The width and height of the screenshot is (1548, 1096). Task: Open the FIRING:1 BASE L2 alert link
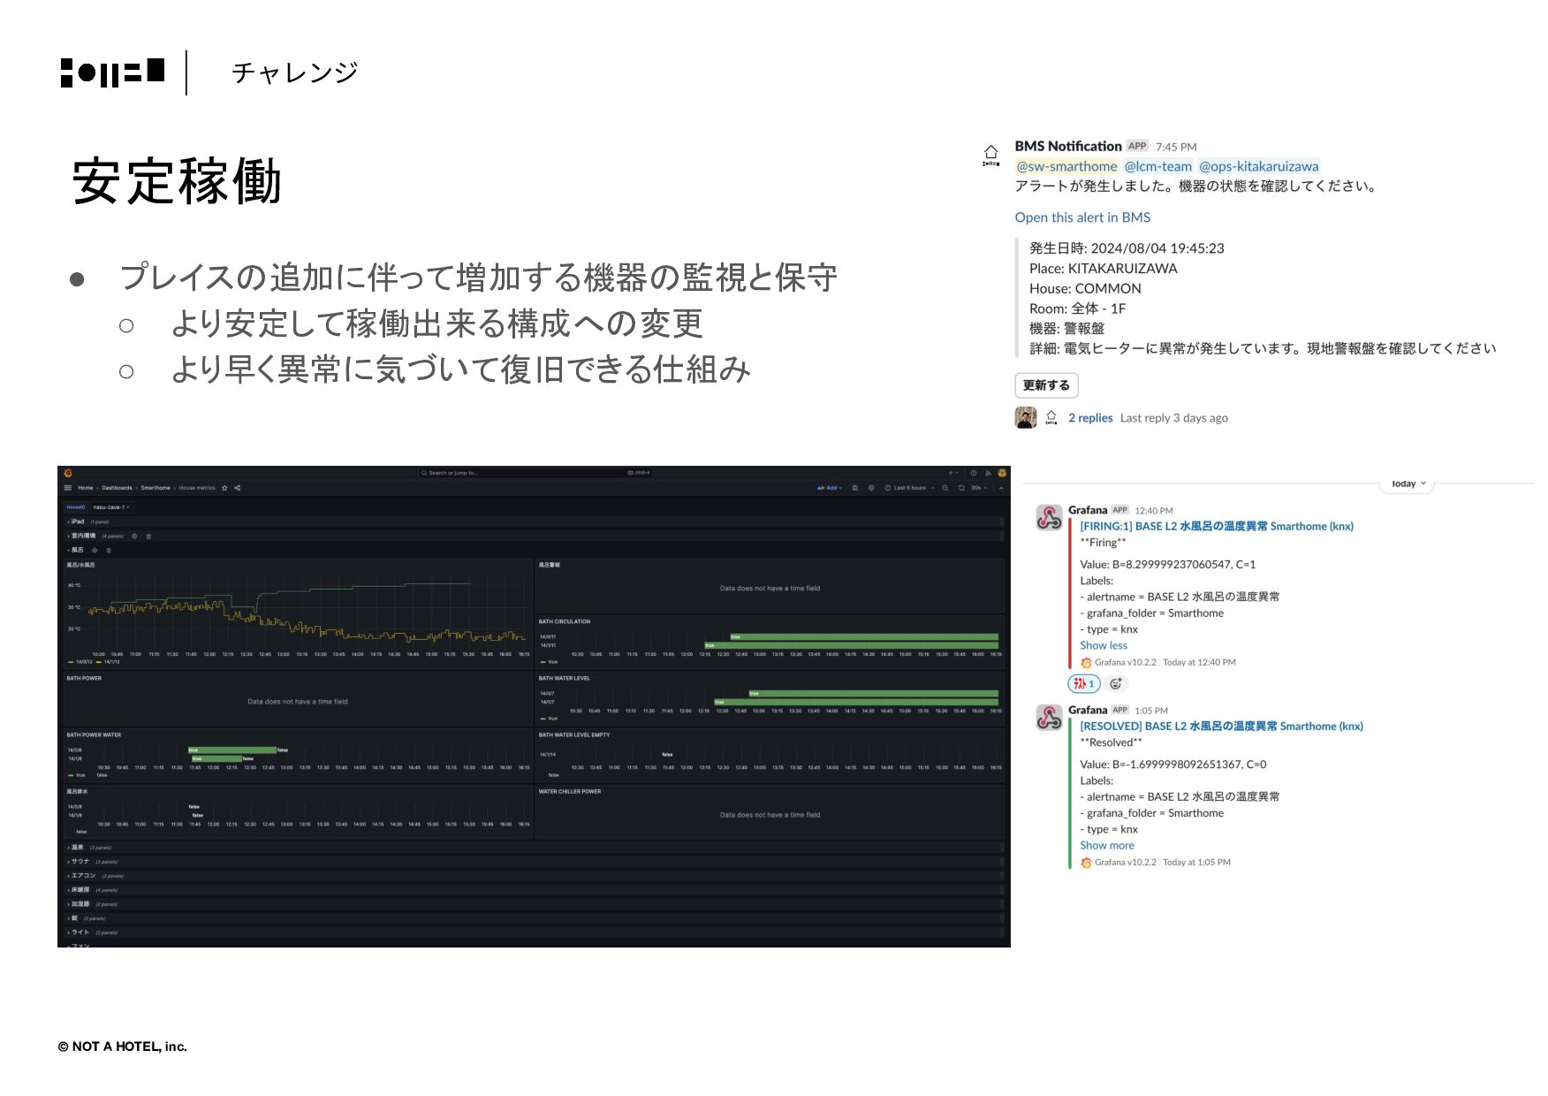pos(1217,526)
